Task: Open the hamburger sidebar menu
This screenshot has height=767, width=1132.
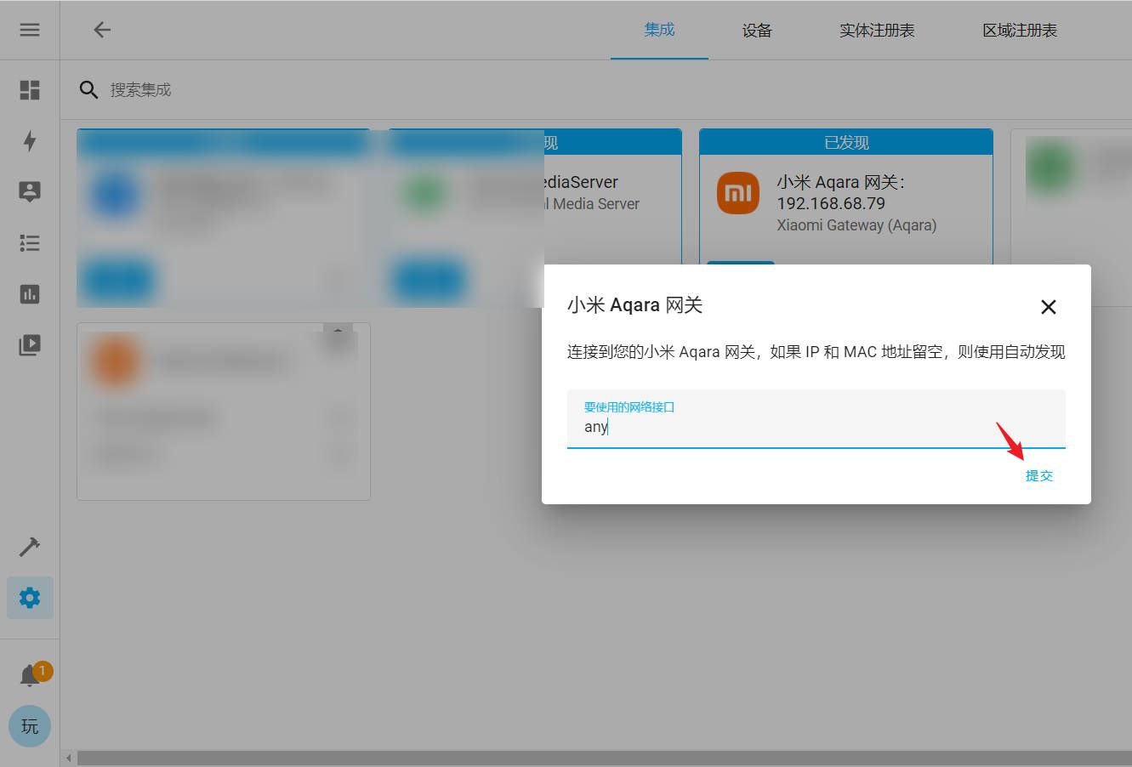Action: pyautogui.click(x=30, y=30)
